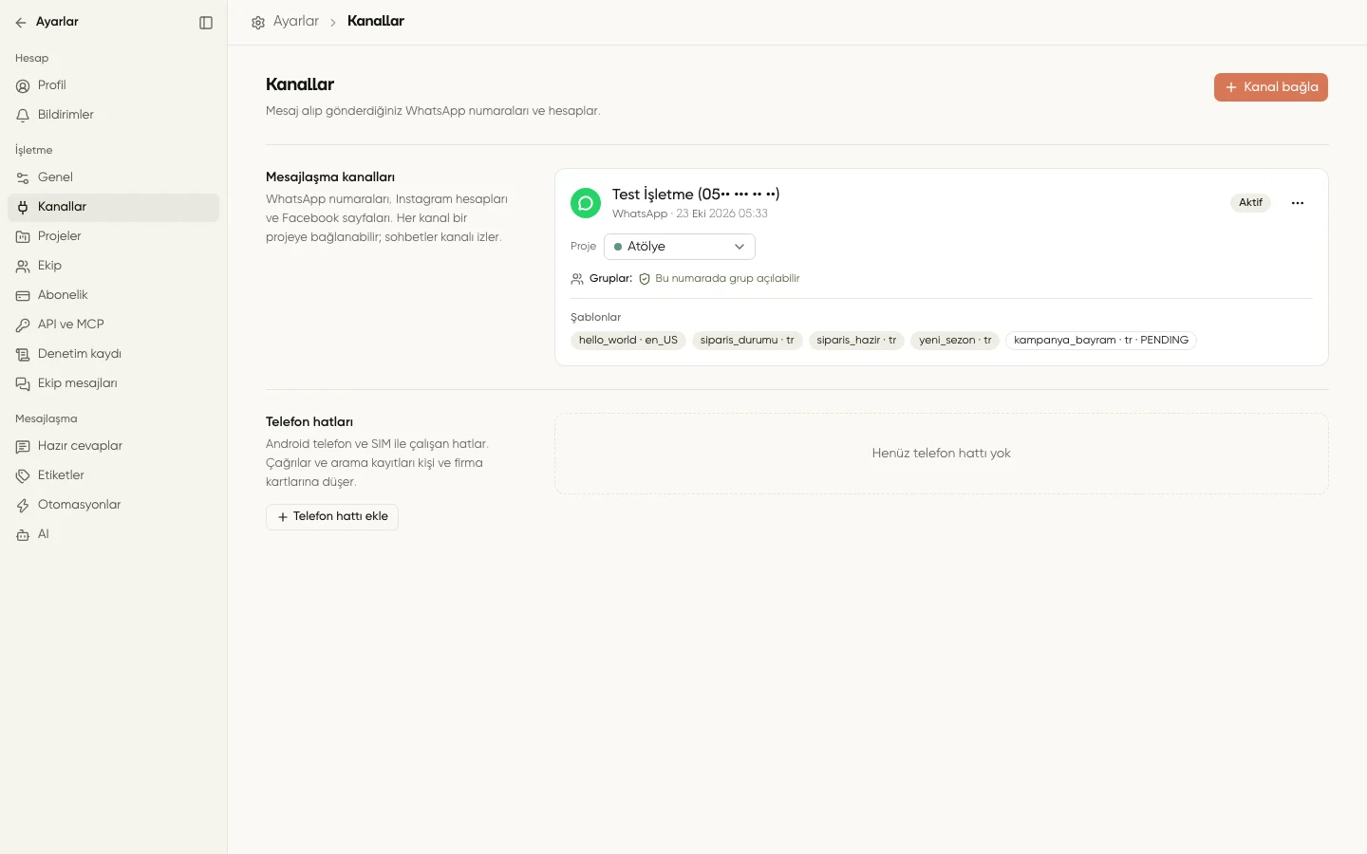Viewport: 1367px width, 854px height.
Task: Click the Kanal bağla button
Action: tap(1270, 87)
